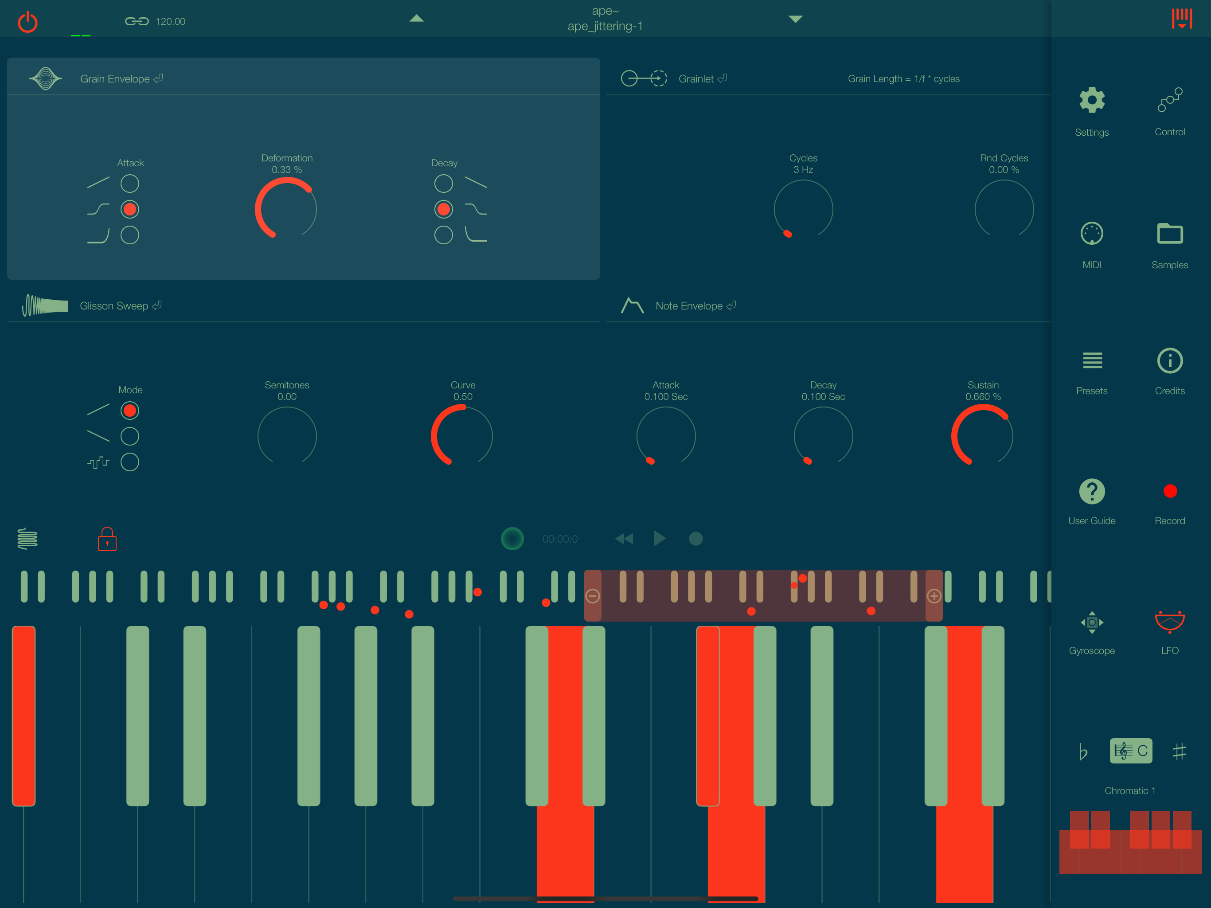Open Note Envelope section selector
Screen dimensions: 1211x908
tap(695, 305)
